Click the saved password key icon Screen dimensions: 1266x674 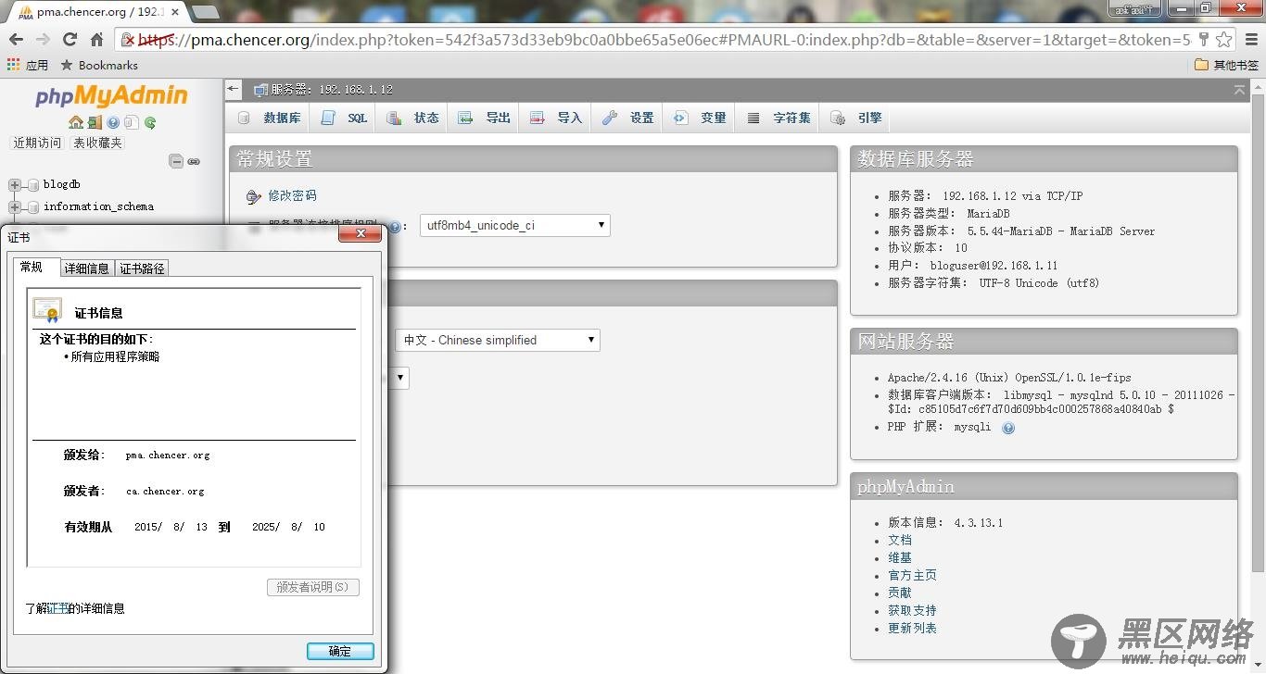[x=1203, y=39]
